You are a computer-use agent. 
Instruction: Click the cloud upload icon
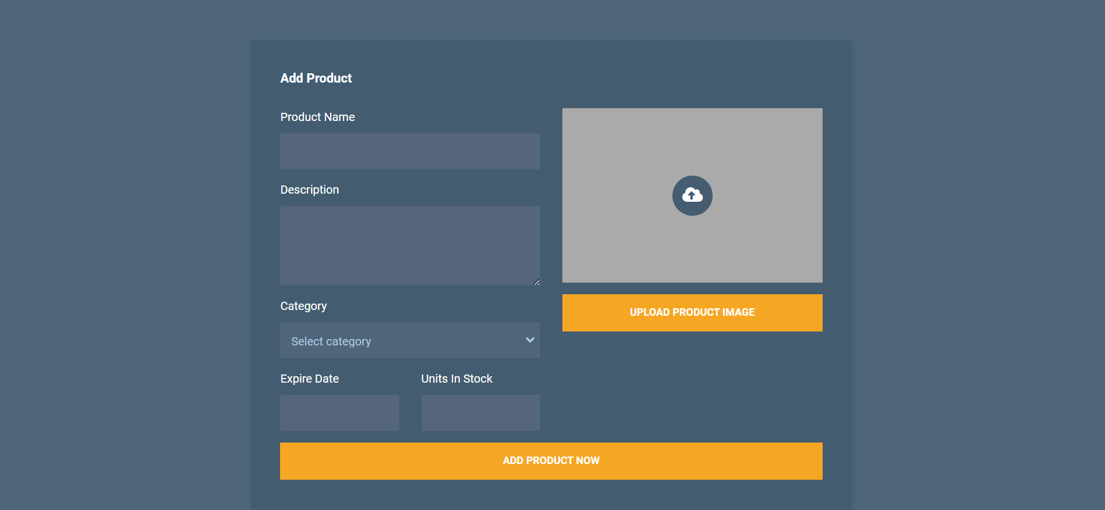click(x=692, y=195)
